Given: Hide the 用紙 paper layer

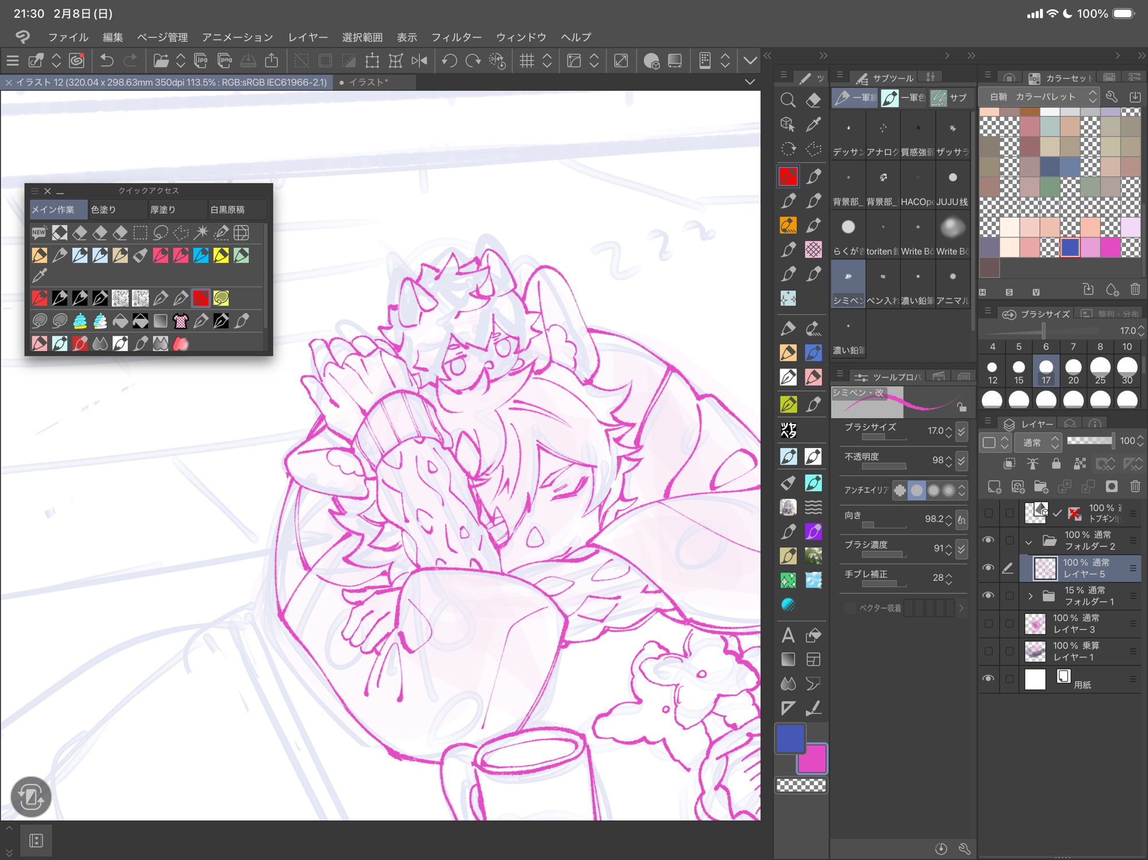Looking at the screenshot, I should 988,678.
